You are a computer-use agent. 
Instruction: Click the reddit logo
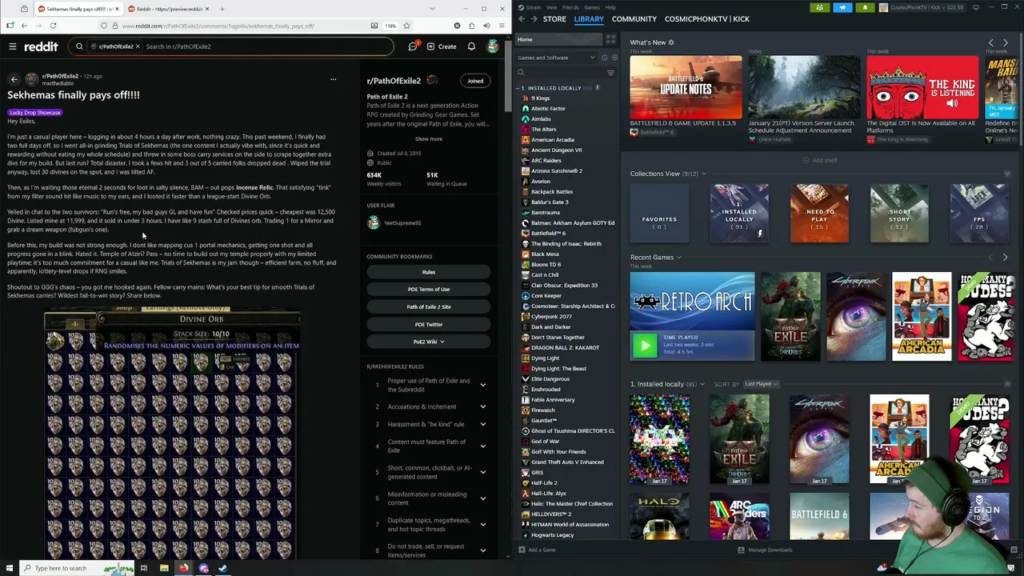41,46
